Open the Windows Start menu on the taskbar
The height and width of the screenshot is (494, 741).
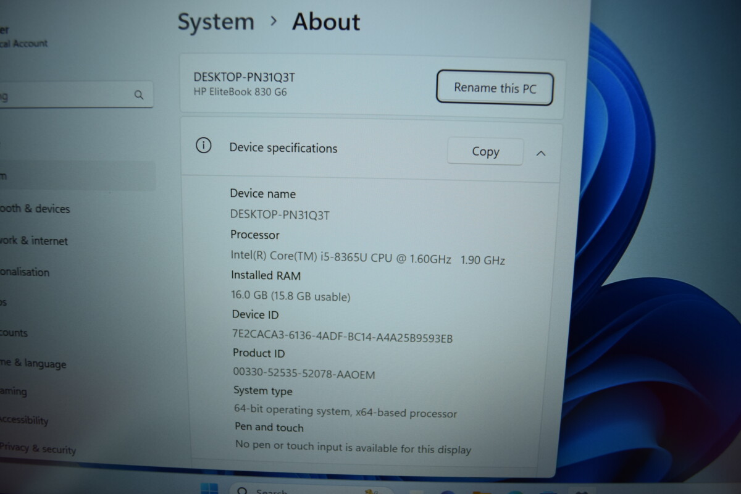click(x=209, y=488)
